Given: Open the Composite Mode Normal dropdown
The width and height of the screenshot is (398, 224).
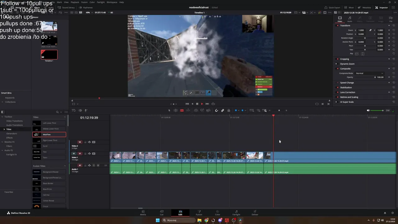Looking at the screenshot, I should 370,73.
